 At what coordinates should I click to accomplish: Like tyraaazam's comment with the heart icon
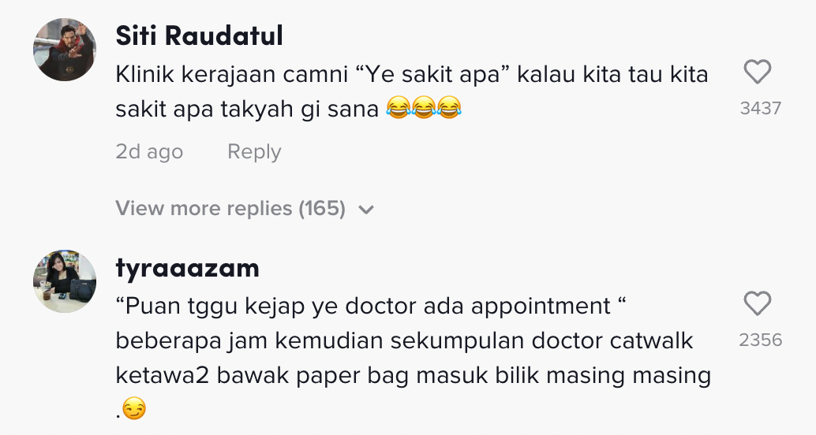(x=757, y=303)
